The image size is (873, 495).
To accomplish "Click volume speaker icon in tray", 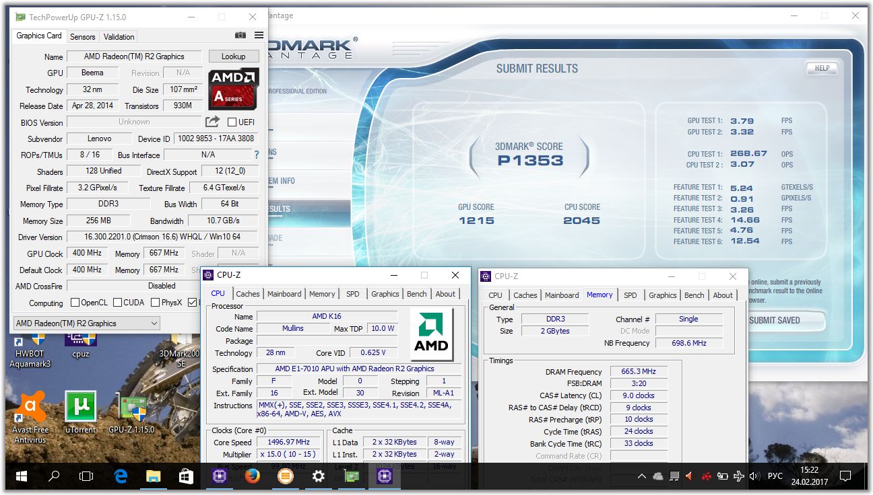I will (x=754, y=476).
